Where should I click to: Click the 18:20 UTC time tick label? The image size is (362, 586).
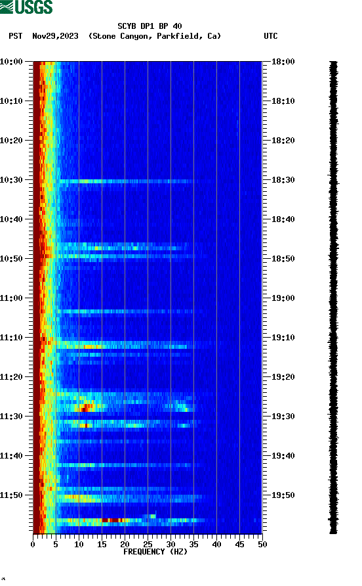pyautogui.click(x=283, y=141)
